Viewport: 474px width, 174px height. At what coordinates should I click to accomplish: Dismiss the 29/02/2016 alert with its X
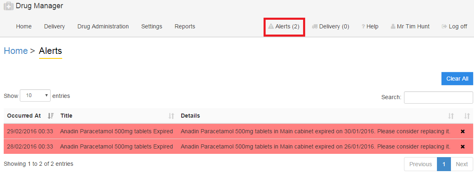pos(462,131)
